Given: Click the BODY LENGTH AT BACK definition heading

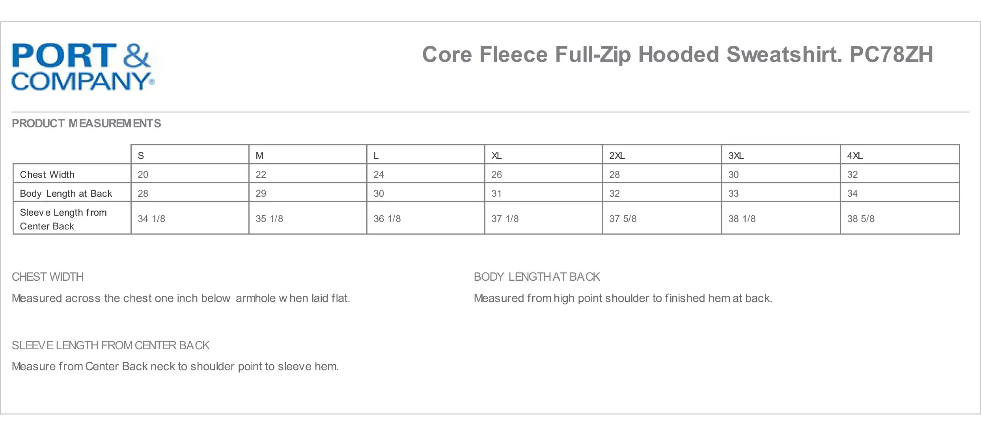Looking at the screenshot, I should [x=537, y=277].
